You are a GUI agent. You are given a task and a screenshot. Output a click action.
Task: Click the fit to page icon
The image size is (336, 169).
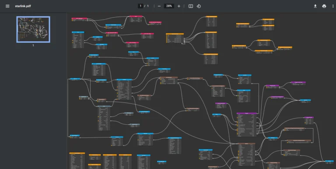pos(191,6)
